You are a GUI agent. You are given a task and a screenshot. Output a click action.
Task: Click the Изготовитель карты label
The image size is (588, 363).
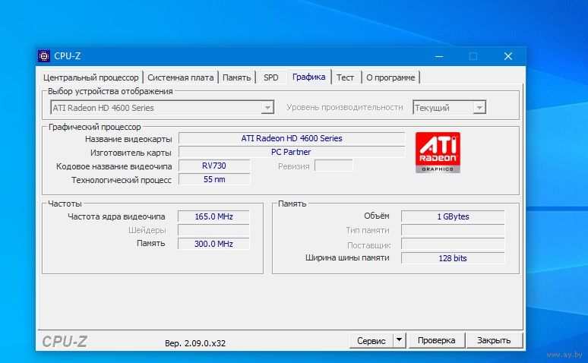pos(131,153)
